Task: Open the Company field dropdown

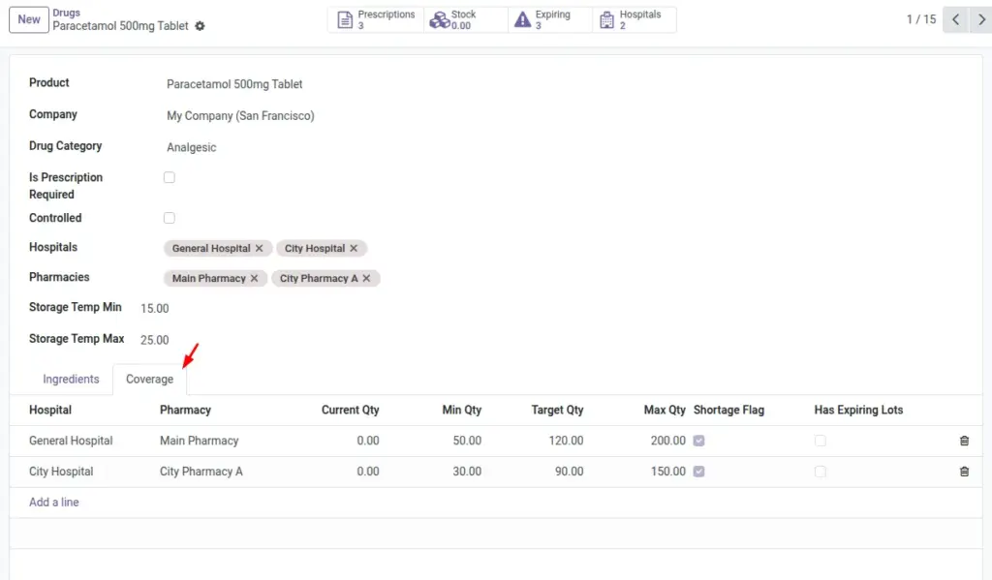Action: tap(240, 116)
